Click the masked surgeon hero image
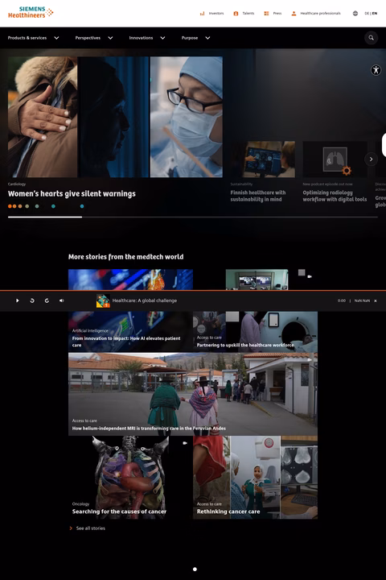Image resolution: width=386 pixels, height=580 pixels. [187, 117]
